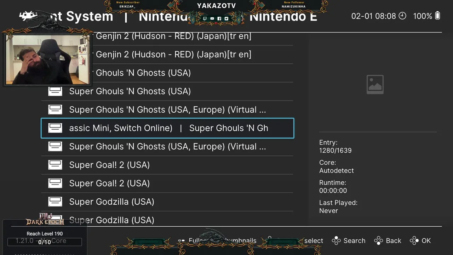Click the 'Reach Level 190' goal label

click(45, 233)
